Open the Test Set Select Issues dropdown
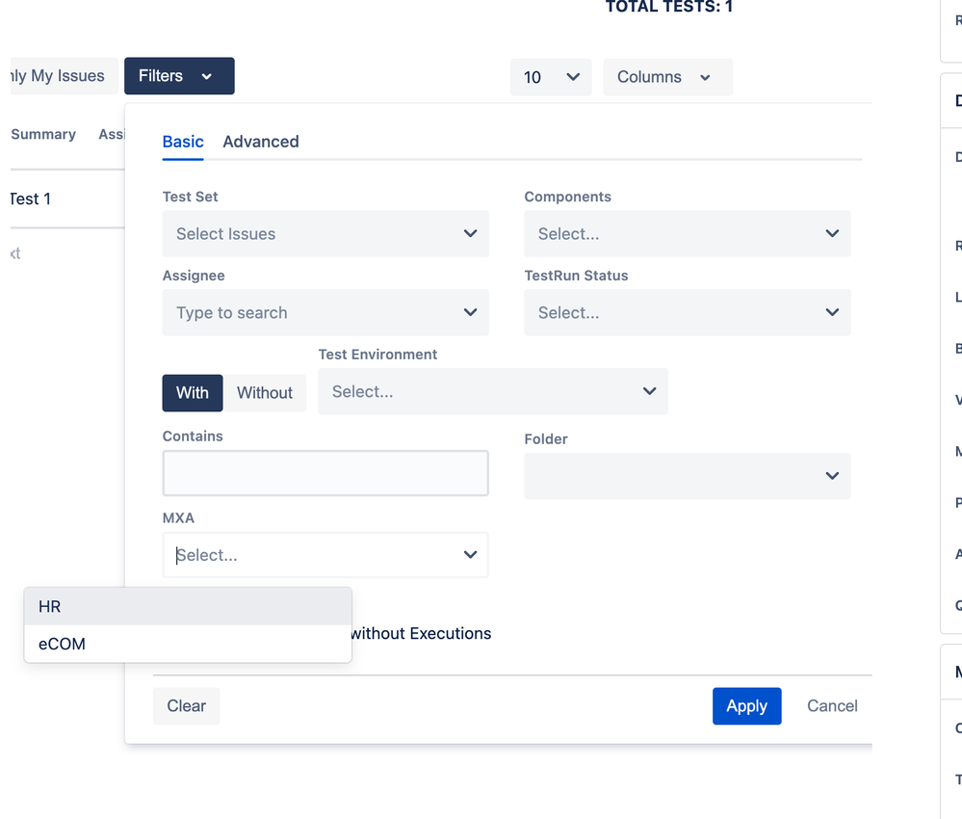This screenshot has height=819, width=962. pos(325,234)
